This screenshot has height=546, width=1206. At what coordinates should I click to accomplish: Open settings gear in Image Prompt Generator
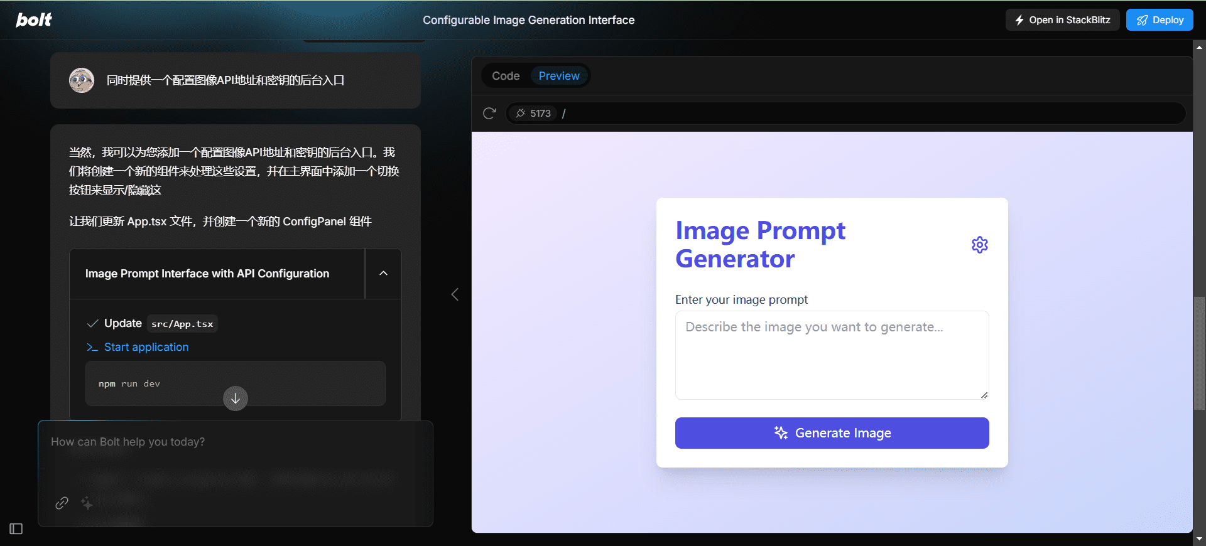(x=979, y=245)
